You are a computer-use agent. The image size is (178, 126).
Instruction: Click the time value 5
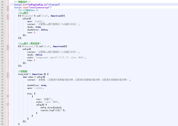click(35, 33)
